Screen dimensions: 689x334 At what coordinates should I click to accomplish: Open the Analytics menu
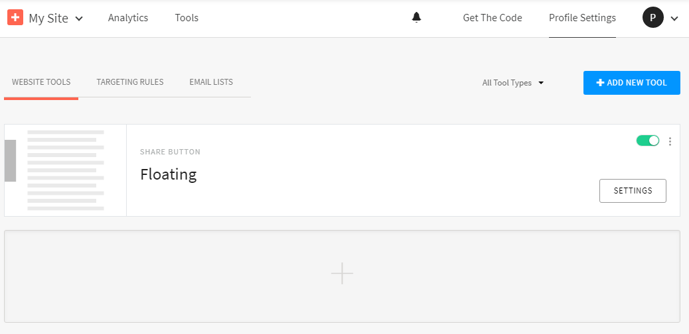pos(128,18)
